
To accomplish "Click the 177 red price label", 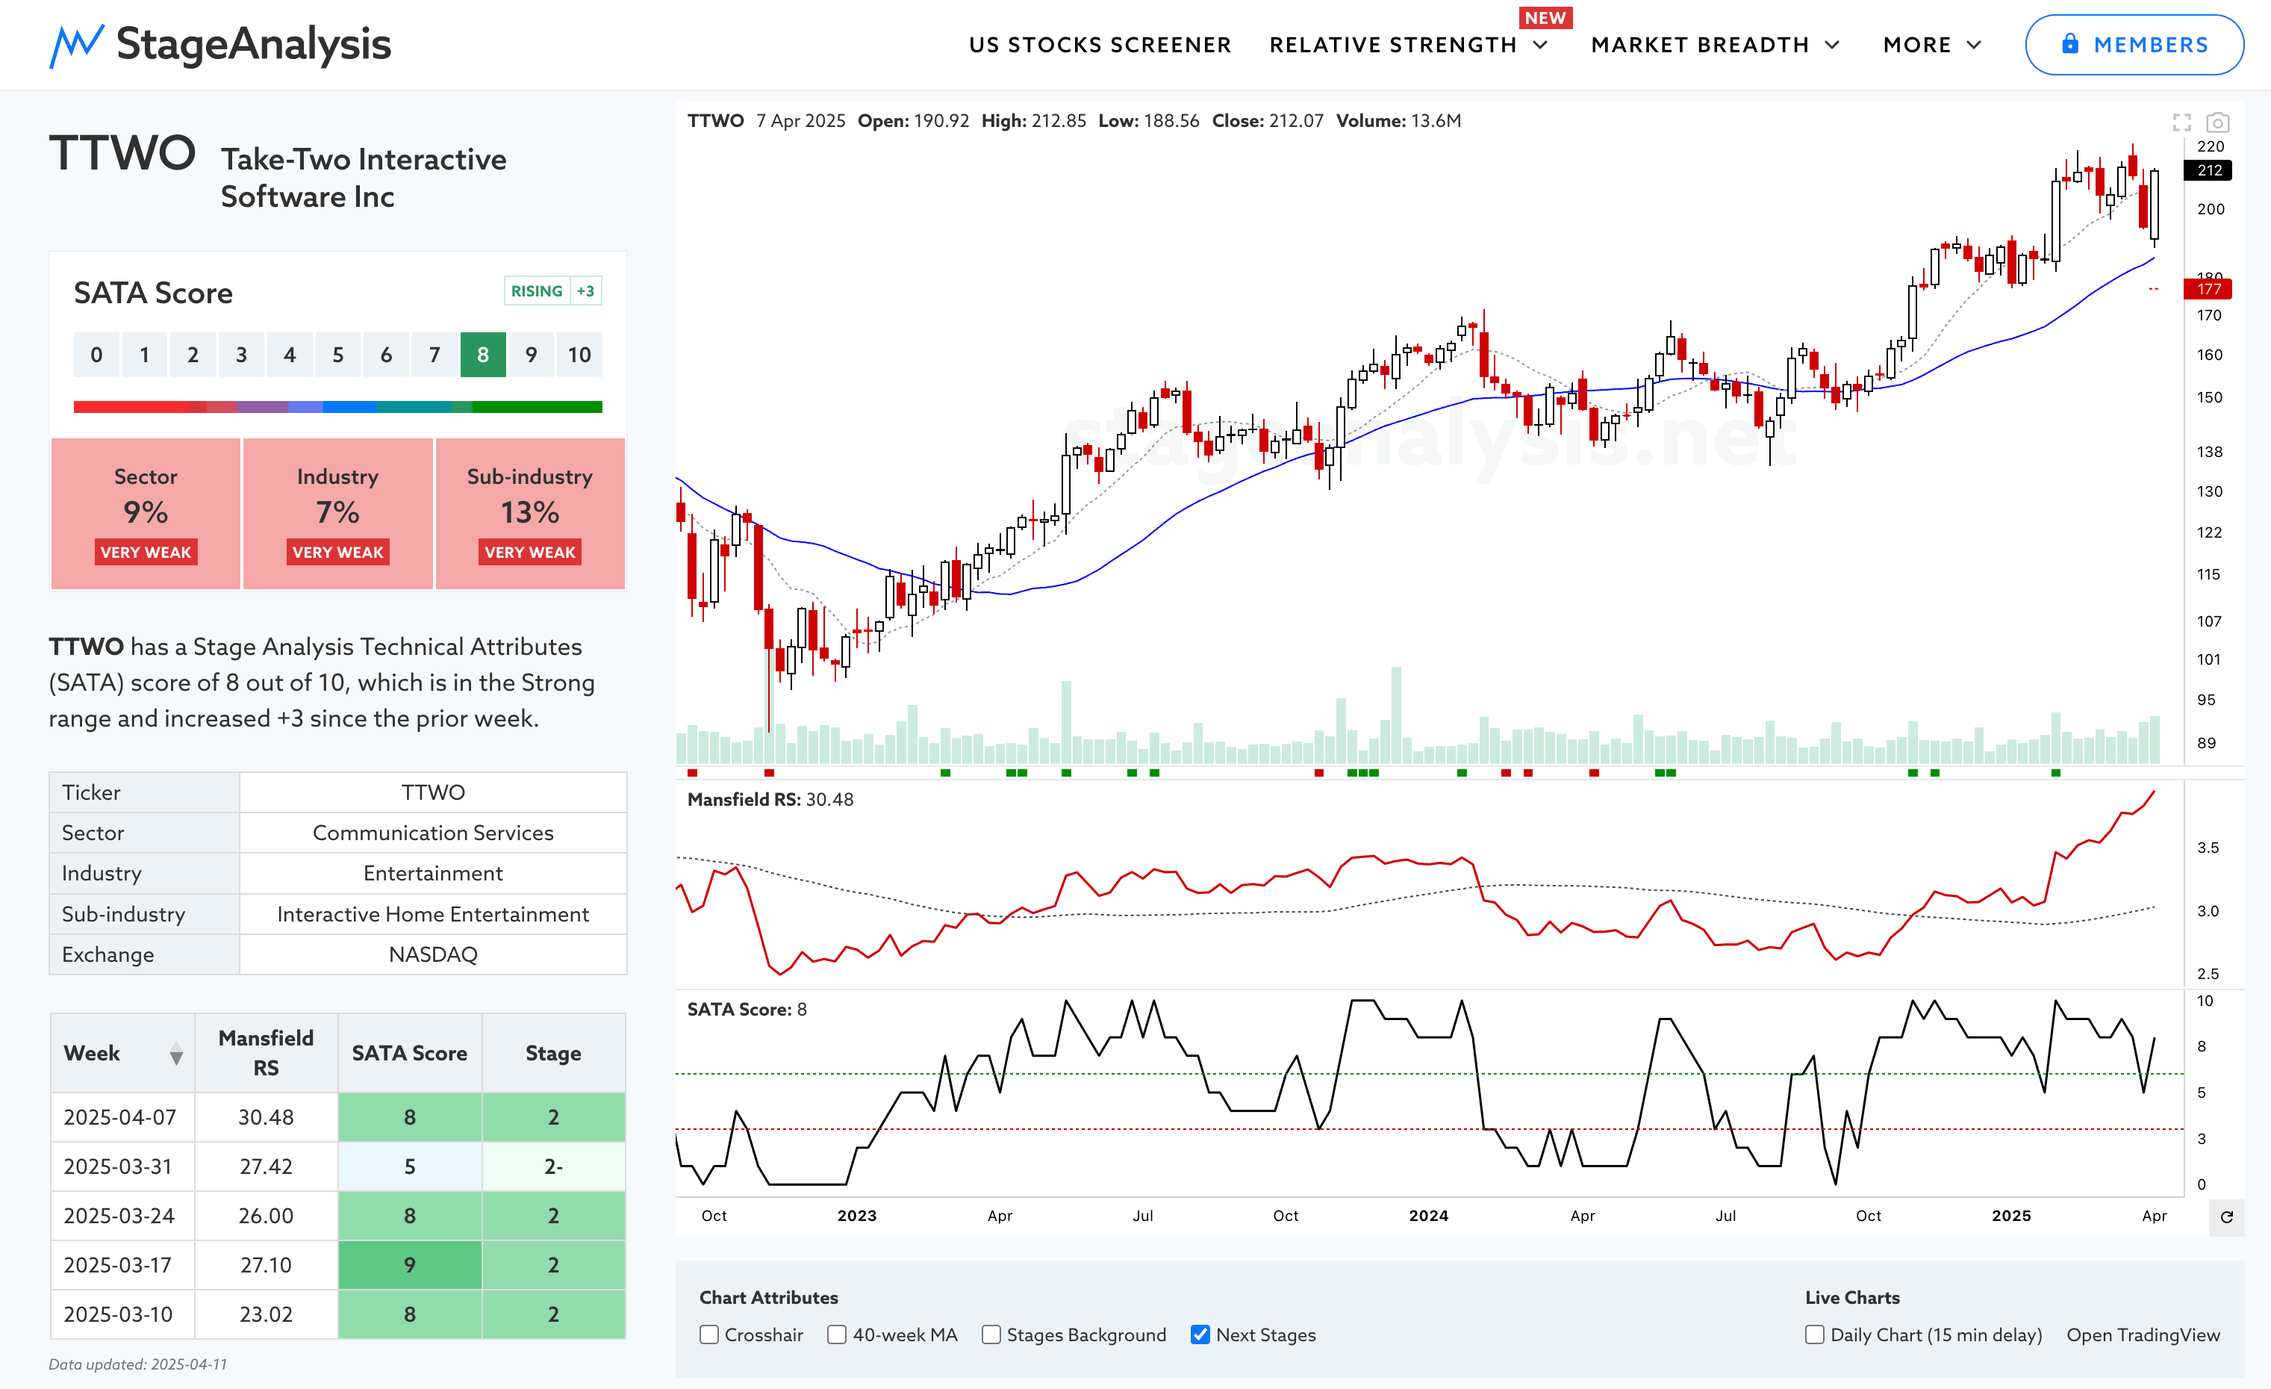I will click(2208, 290).
